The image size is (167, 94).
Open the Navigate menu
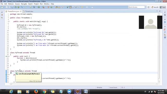tap(24, 4)
